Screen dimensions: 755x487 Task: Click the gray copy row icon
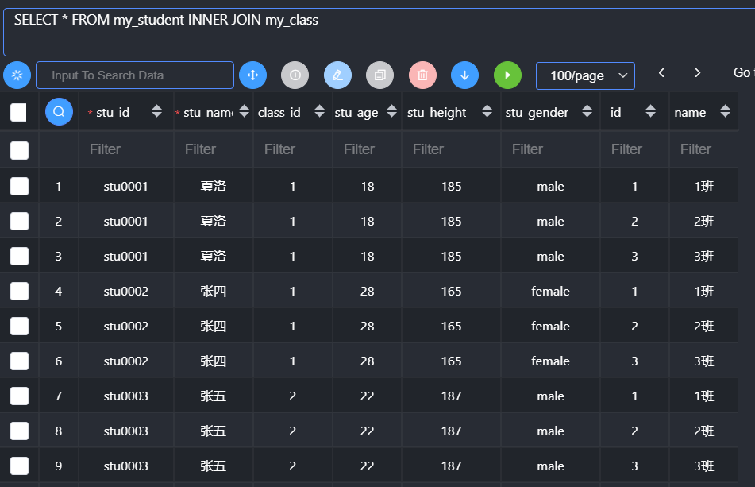pyautogui.click(x=380, y=75)
